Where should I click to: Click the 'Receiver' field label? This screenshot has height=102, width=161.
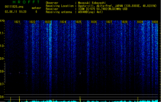(52, 9)
